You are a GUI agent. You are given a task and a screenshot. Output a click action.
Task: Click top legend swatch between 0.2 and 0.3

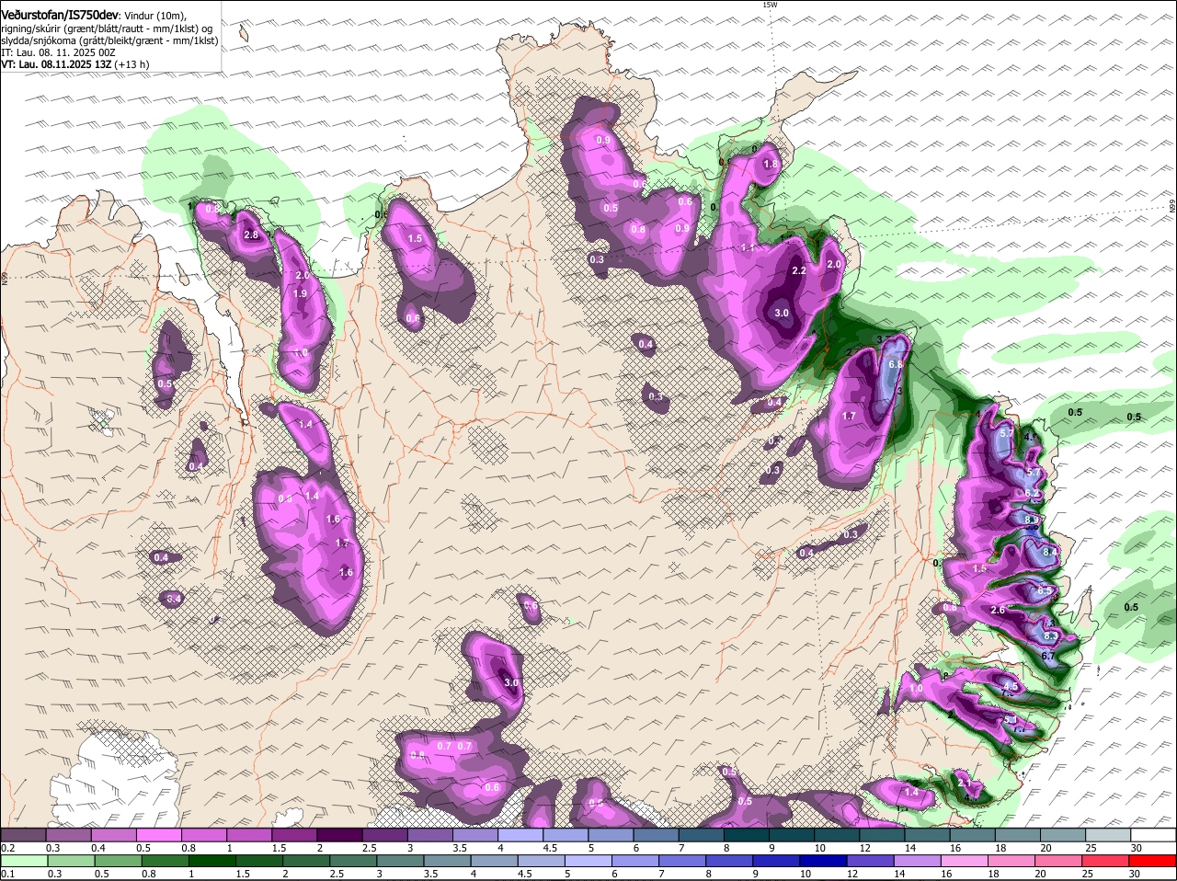coord(23,834)
